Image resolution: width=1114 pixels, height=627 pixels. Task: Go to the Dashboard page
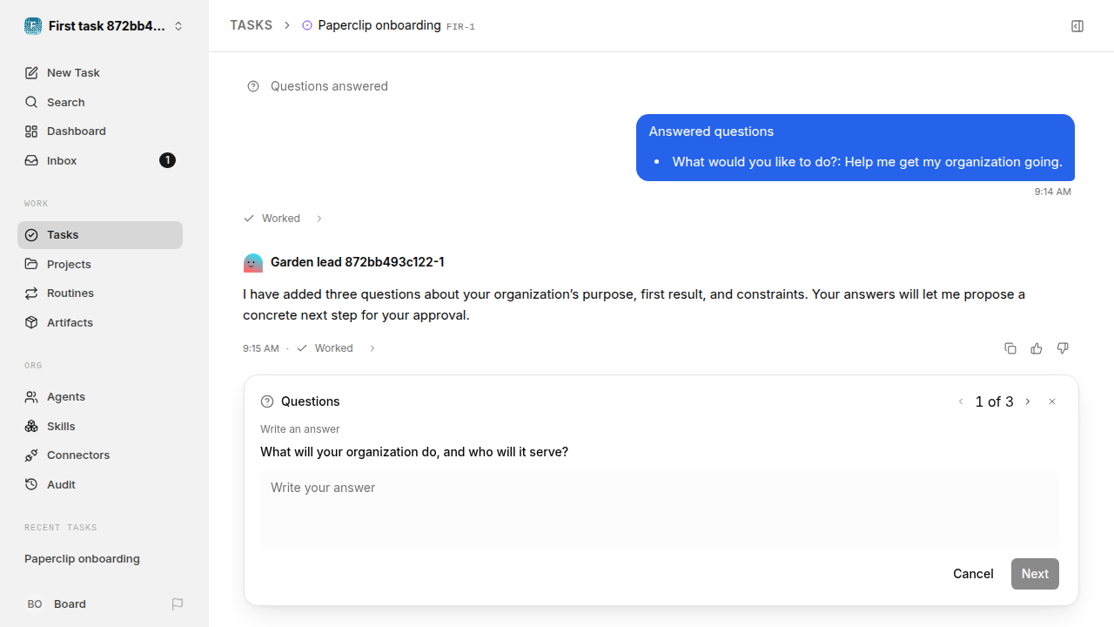(100, 131)
